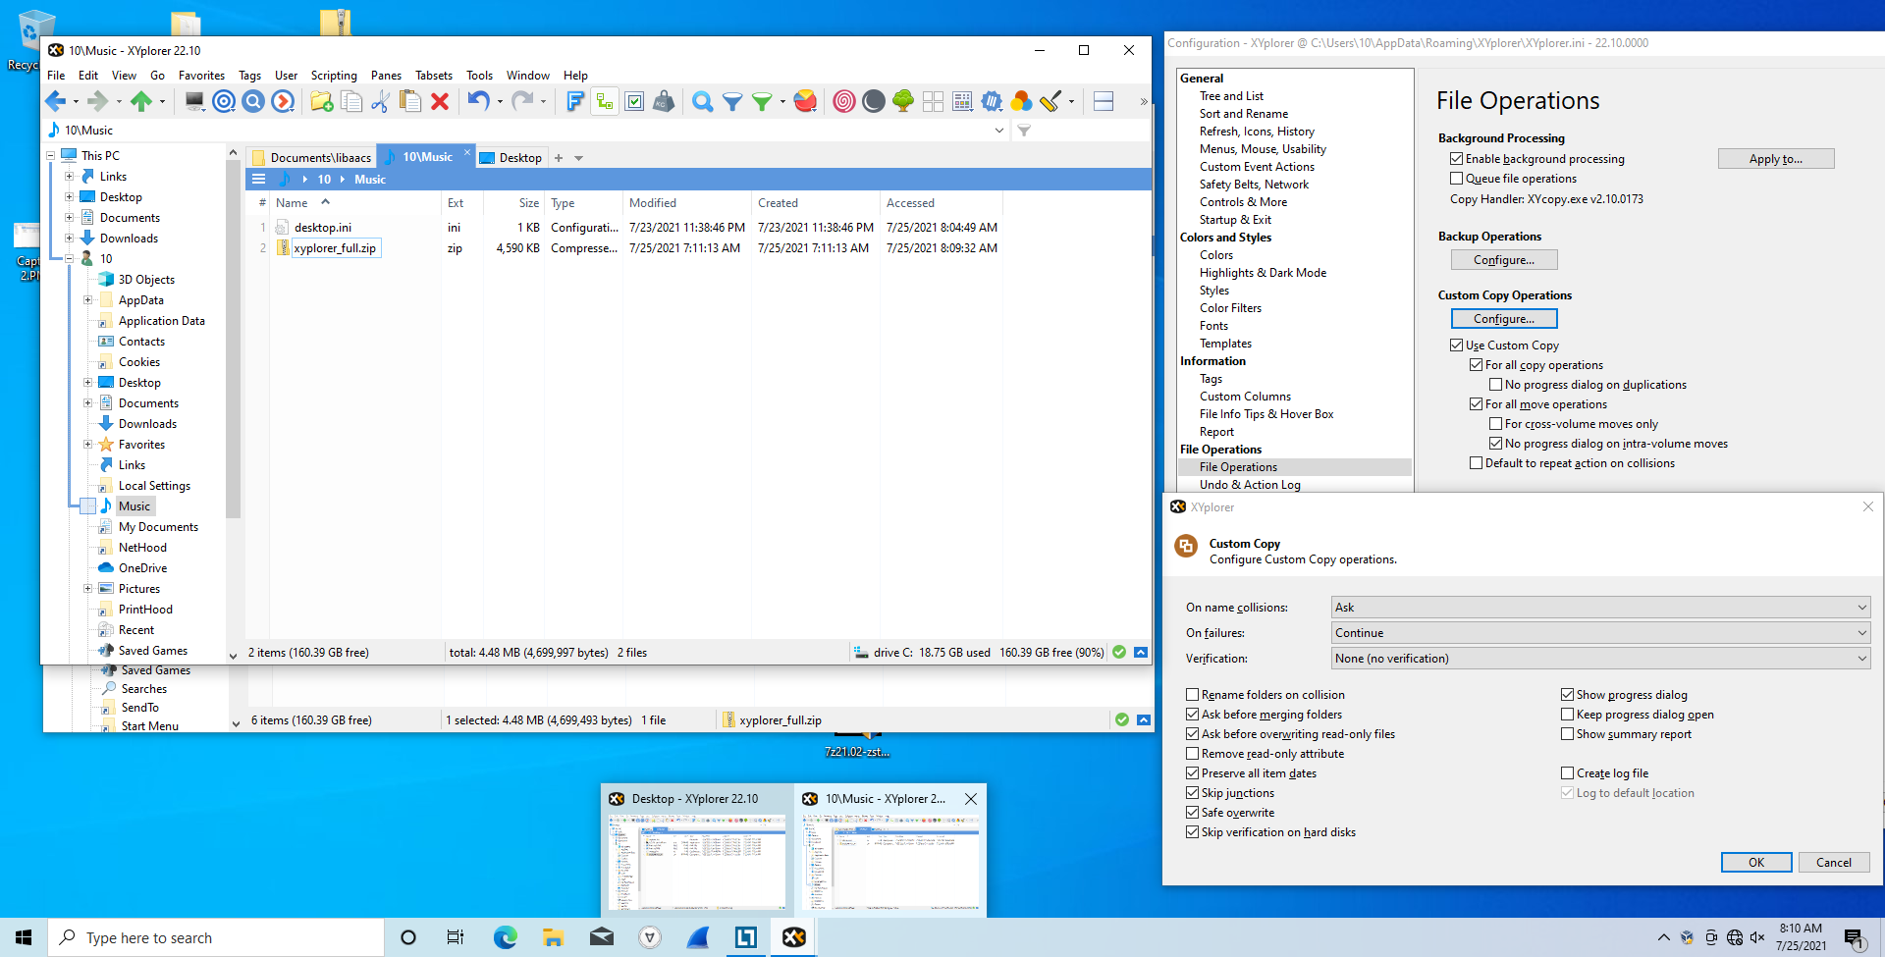Click the Drives monitor icon in the toolbar
Screen dimensions: 1885x957
click(194, 101)
